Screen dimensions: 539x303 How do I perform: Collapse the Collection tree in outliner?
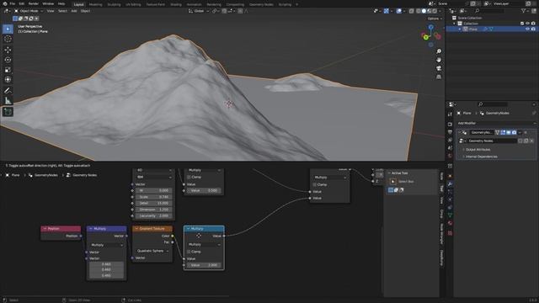click(454, 24)
